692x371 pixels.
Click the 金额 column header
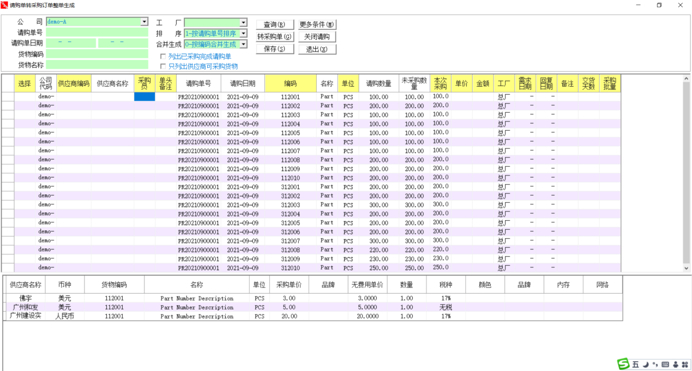[x=483, y=83]
